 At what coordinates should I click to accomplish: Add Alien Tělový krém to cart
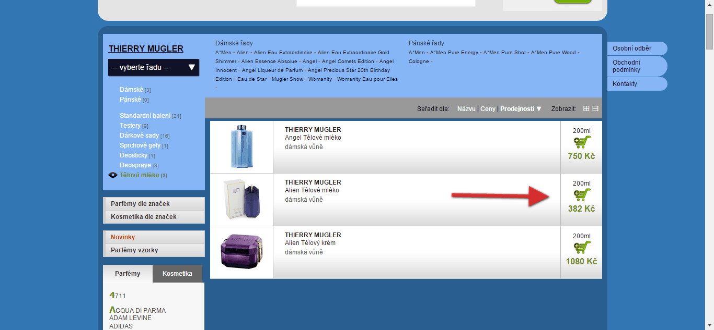[582, 248]
